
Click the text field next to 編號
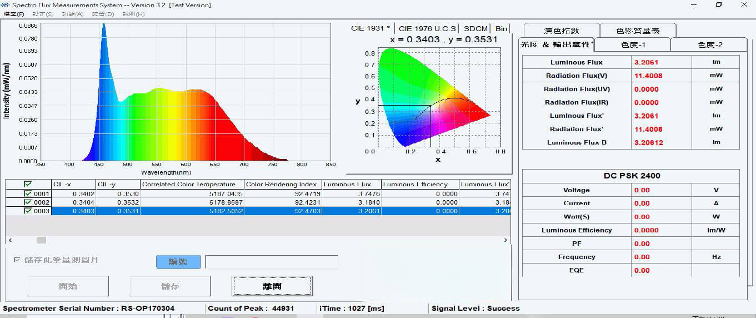[x=272, y=262]
